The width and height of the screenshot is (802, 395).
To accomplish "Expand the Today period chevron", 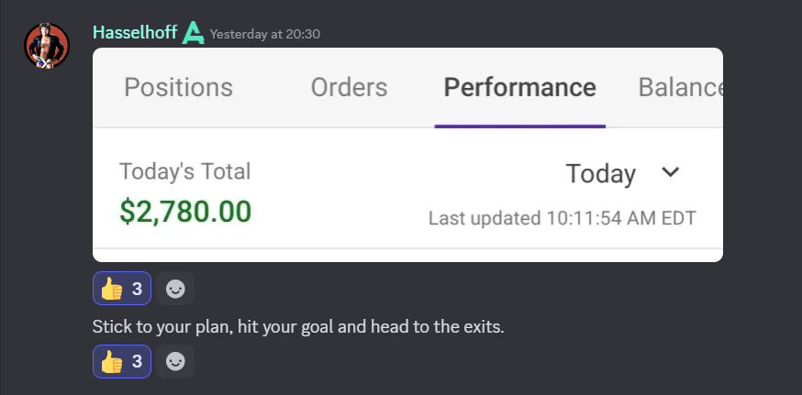I will [x=670, y=172].
